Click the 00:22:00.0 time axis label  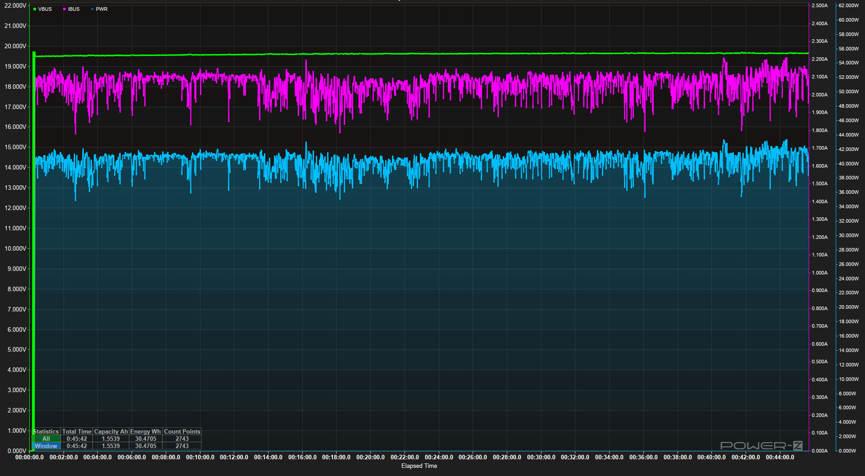coord(405,457)
